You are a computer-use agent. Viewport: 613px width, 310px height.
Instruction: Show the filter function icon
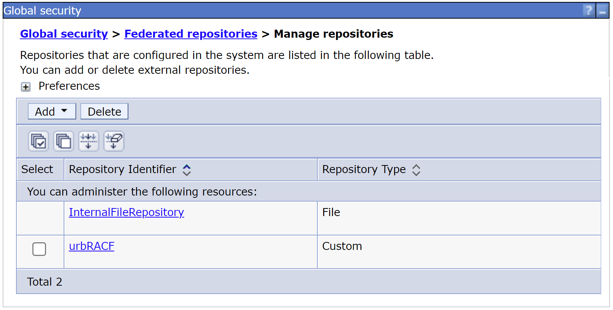coord(88,141)
